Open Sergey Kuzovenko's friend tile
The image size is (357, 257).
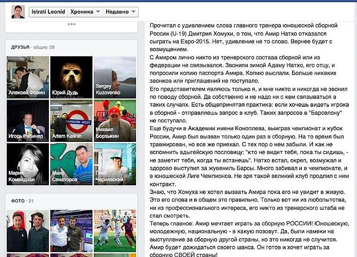pos(114,77)
